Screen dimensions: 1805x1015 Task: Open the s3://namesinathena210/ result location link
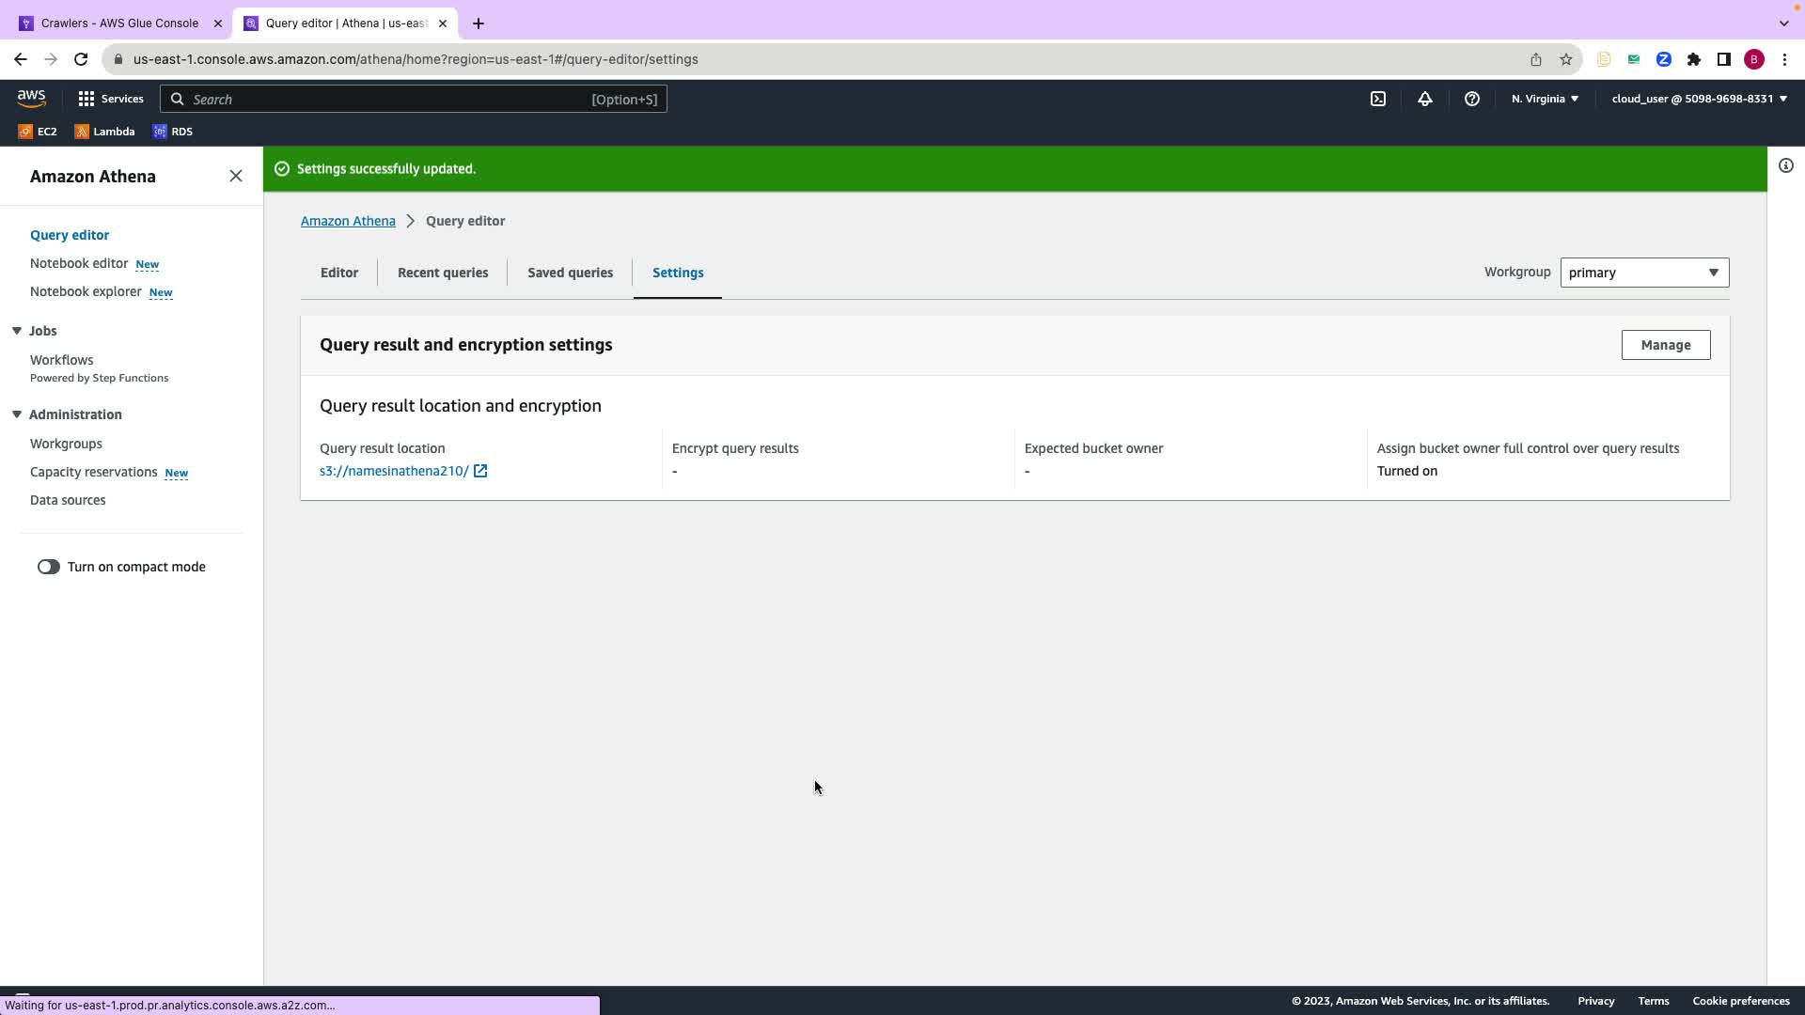(x=395, y=471)
